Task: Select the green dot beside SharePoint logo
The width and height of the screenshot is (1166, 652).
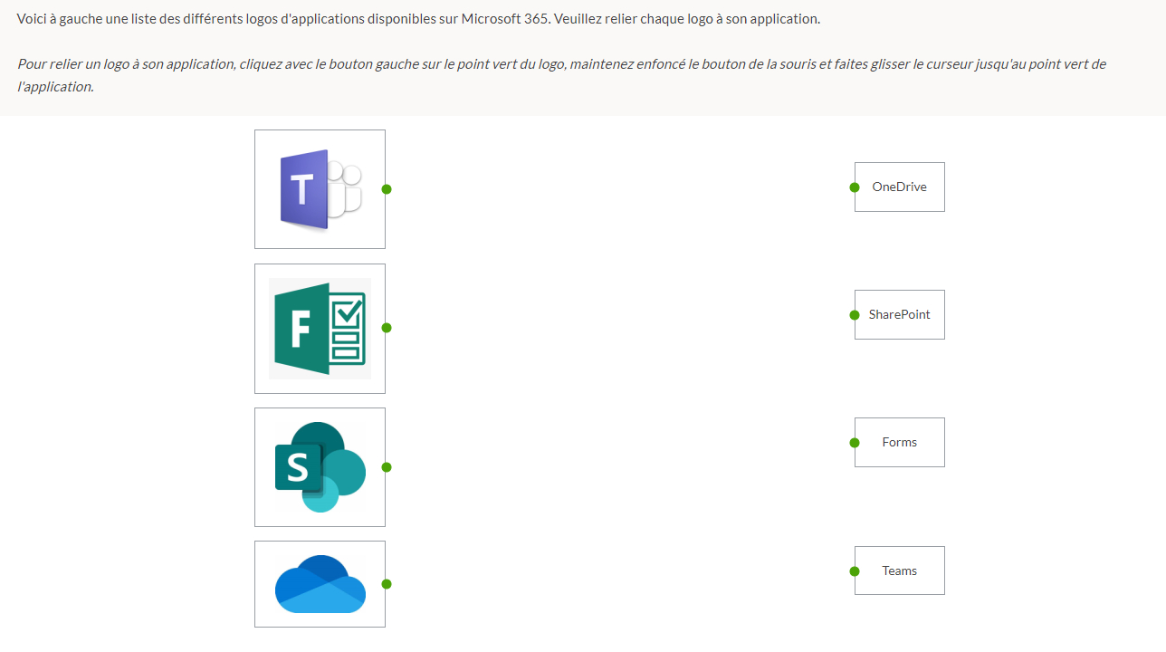Action: [387, 467]
